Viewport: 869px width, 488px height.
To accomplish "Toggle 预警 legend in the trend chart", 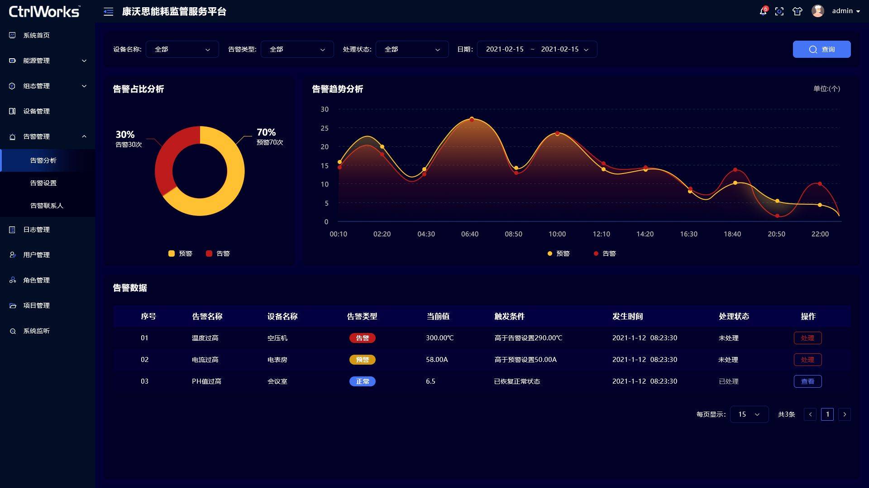I will 559,253.
